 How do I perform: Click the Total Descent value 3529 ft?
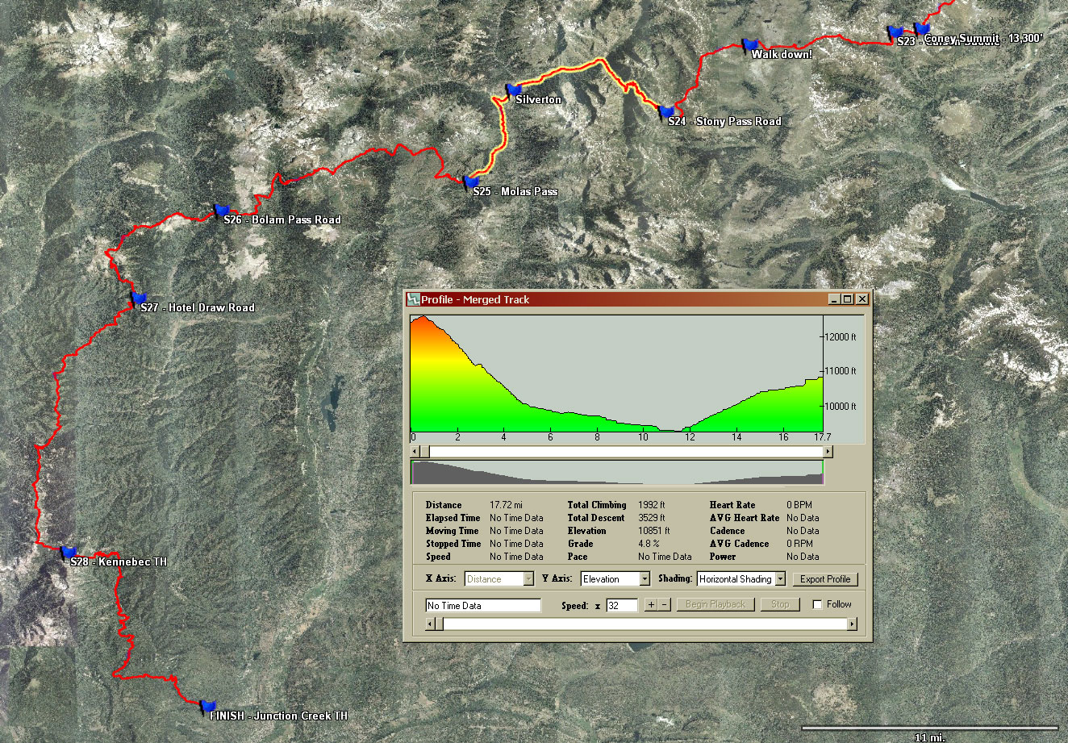(652, 518)
